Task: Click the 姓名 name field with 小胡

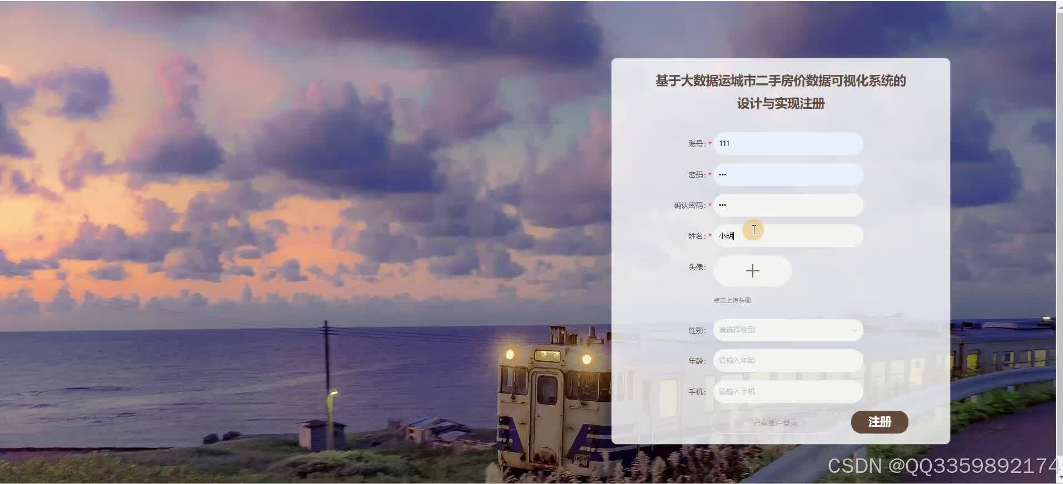Action: (x=788, y=236)
